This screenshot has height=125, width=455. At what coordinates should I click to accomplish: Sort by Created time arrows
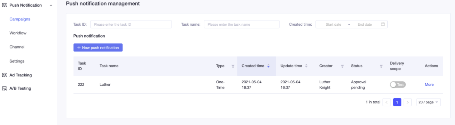pyautogui.click(x=269, y=66)
